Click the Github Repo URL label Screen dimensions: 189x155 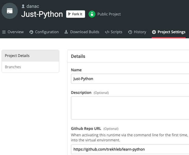86,128
